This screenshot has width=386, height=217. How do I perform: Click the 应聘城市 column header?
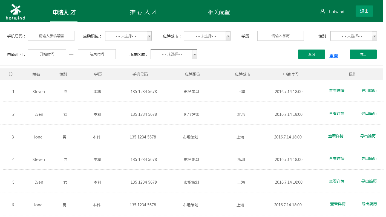(x=242, y=74)
